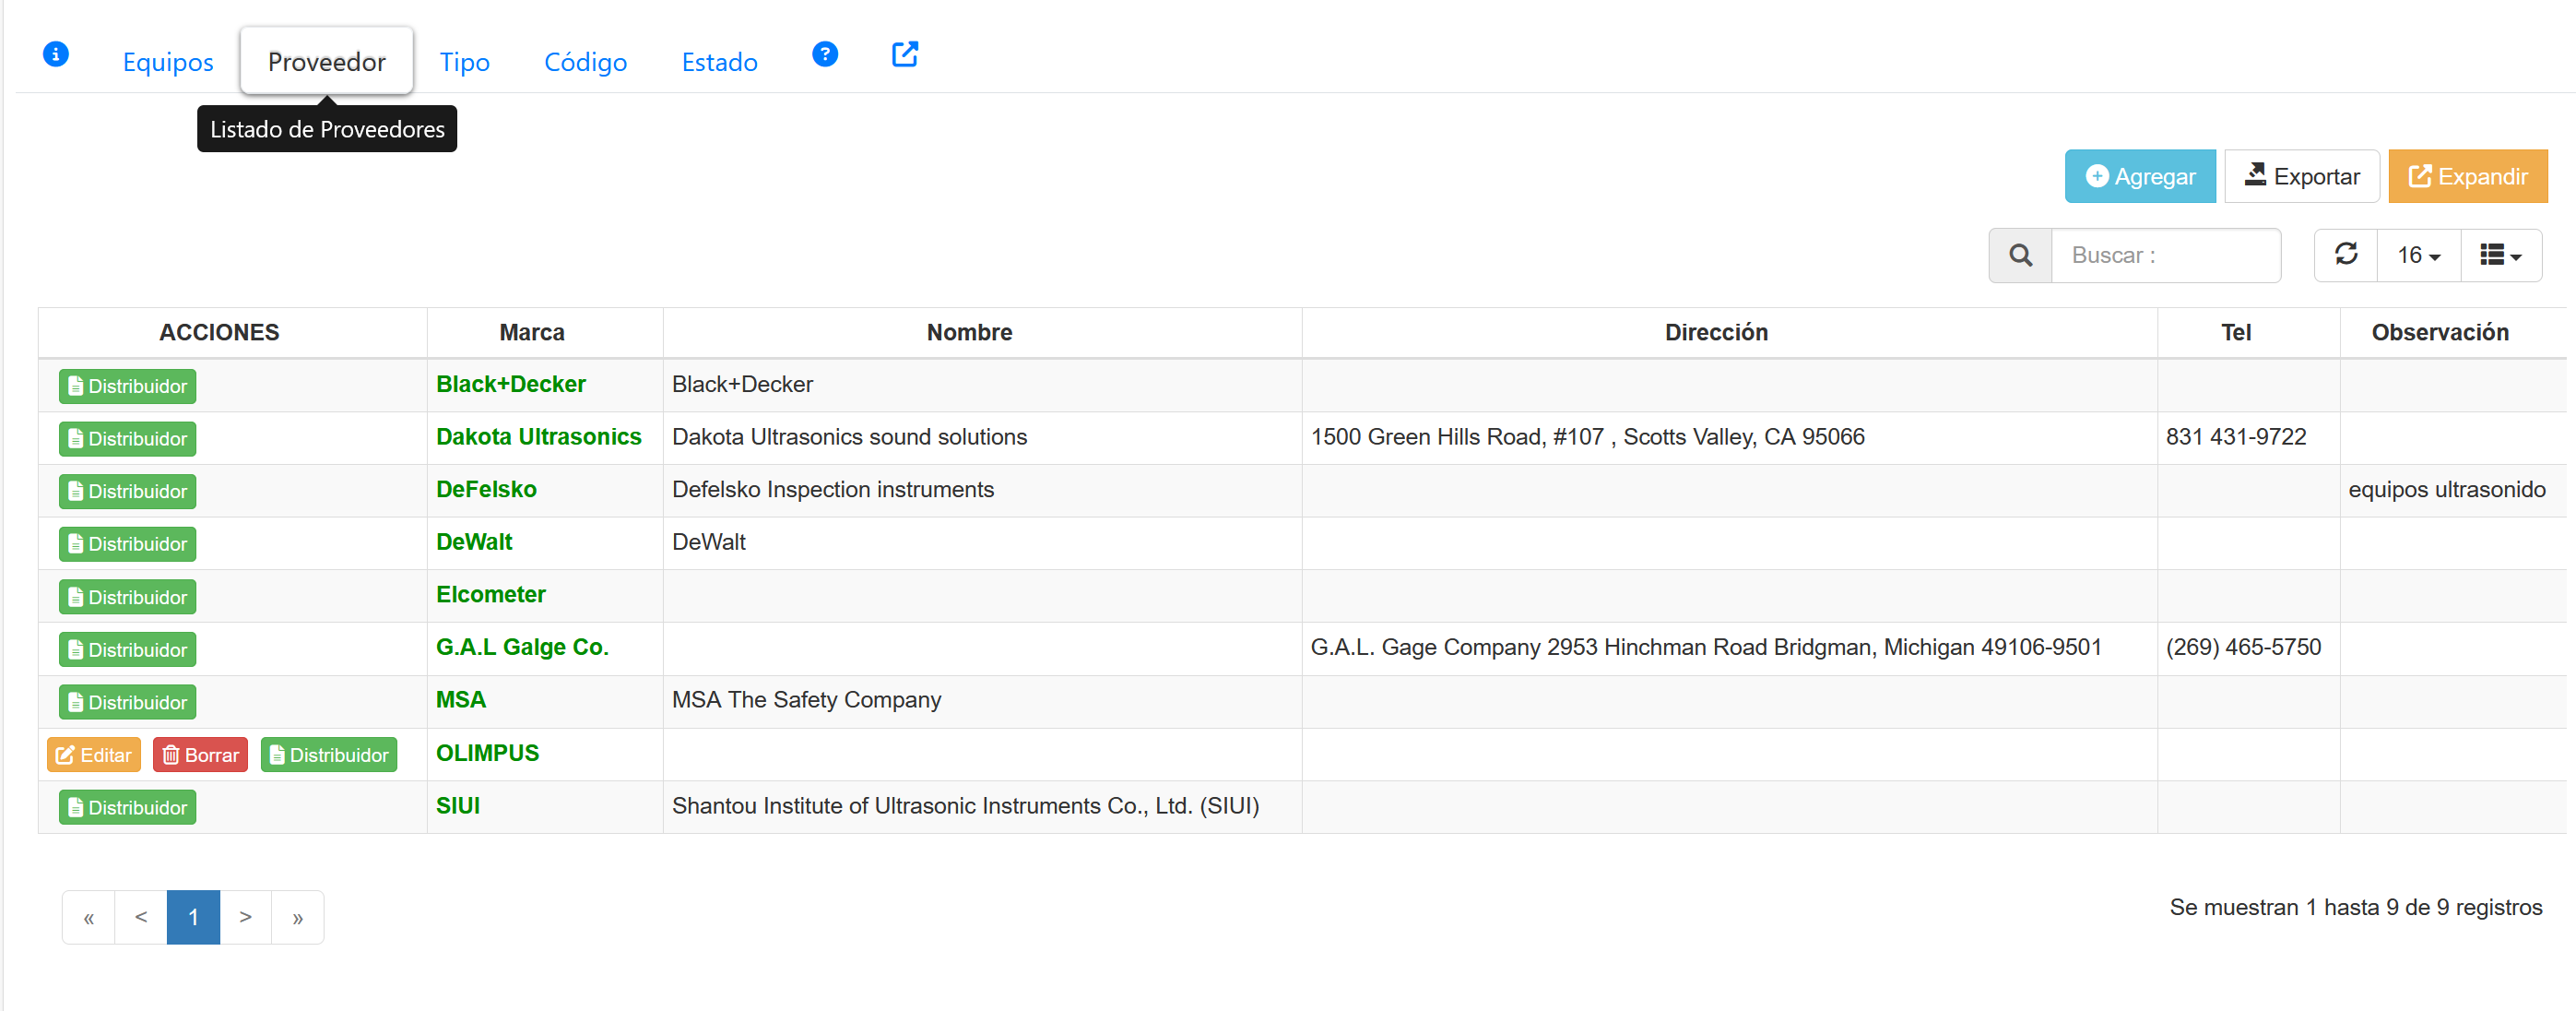Open the Código tab
Image resolution: width=2576 pixels, height=1011 pixels.
tap(585, 62)
